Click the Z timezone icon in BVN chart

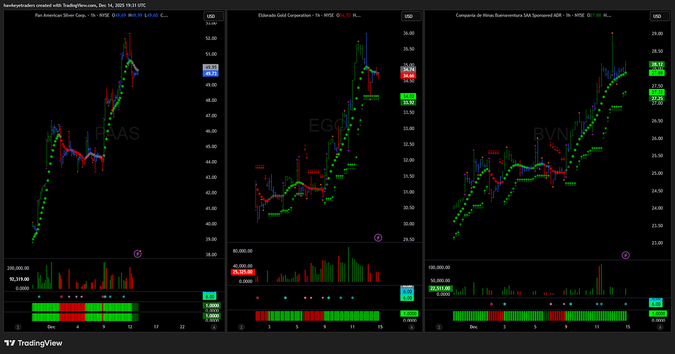[439, 327]
